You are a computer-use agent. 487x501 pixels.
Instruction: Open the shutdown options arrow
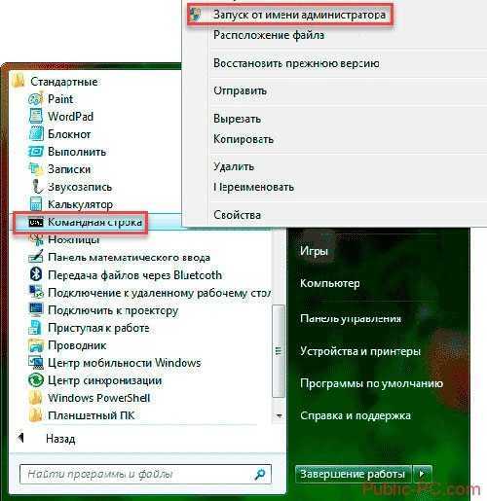coord(422,474)
